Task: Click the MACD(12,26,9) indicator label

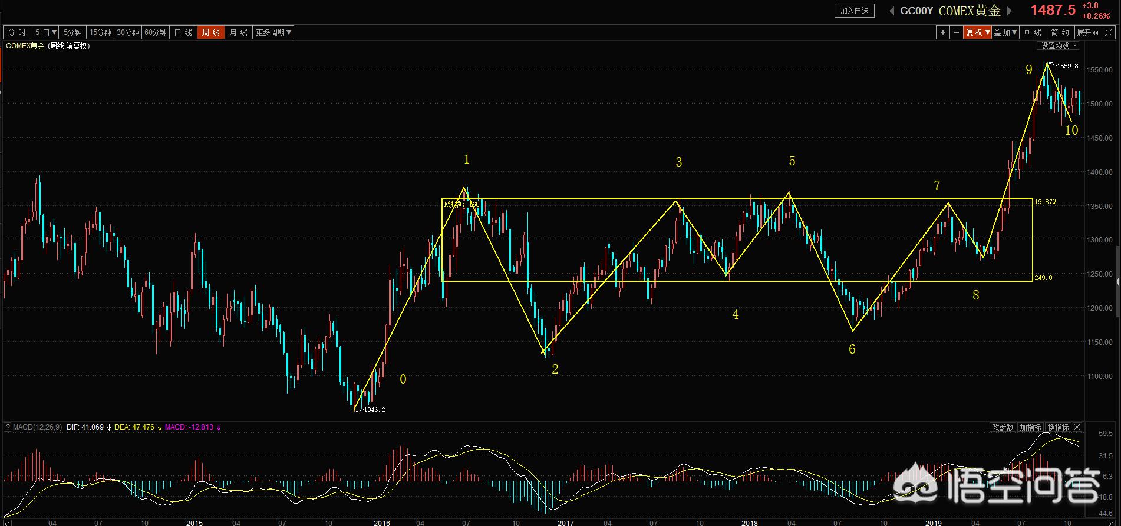Action: pos(37,427)
